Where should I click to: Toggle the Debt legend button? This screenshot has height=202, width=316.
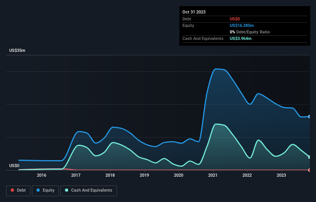[x=18, y=190]
